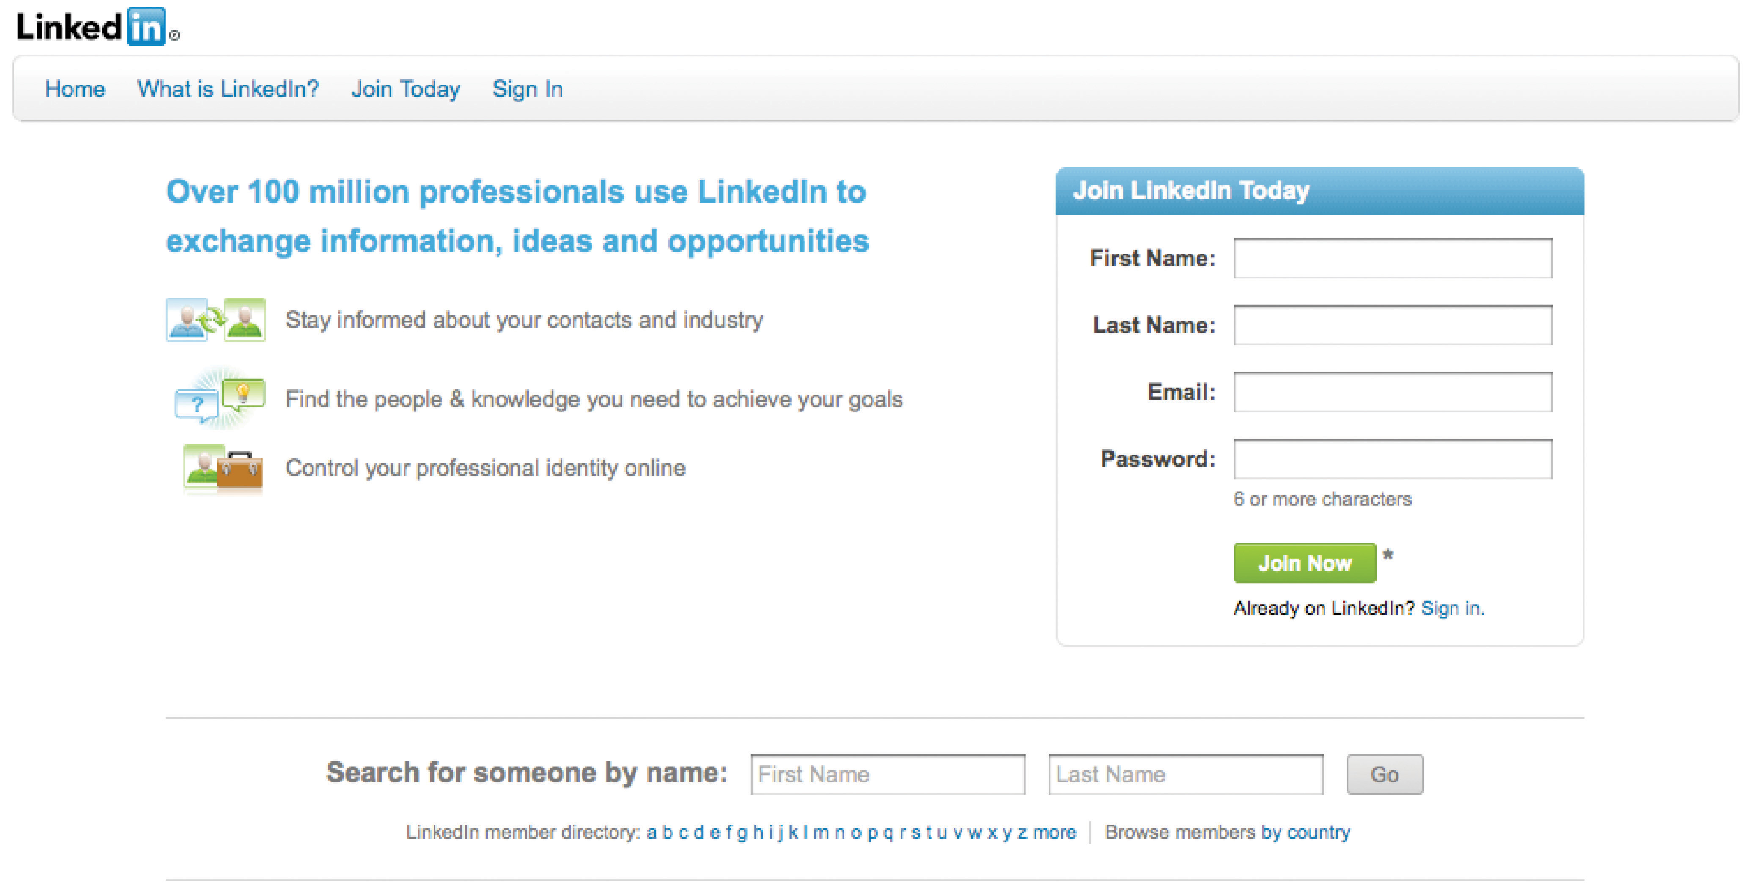This screenshot has height=888, width=1759.
Task: Open What is LinkedIn? page
Action: (x=228, y=89)
